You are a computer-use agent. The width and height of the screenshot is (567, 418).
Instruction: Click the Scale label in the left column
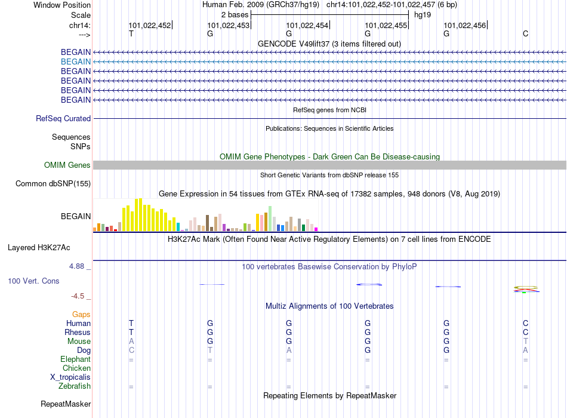tap(81, 15)
